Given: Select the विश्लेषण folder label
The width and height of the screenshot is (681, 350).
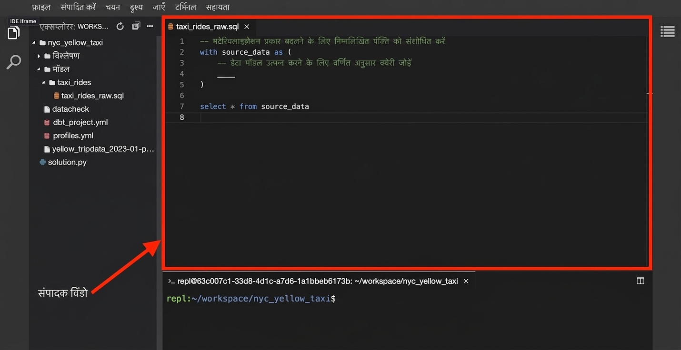Looking at the screenshot, I should [66, 56].
